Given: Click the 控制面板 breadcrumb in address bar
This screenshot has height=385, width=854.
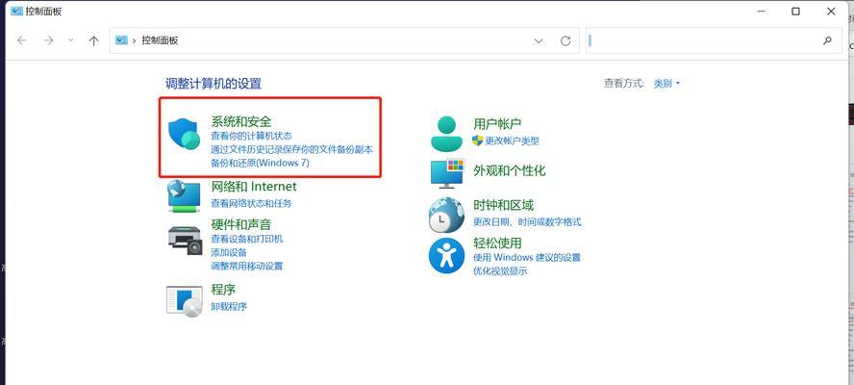Looking at the screenshot, I should (160, 40).
